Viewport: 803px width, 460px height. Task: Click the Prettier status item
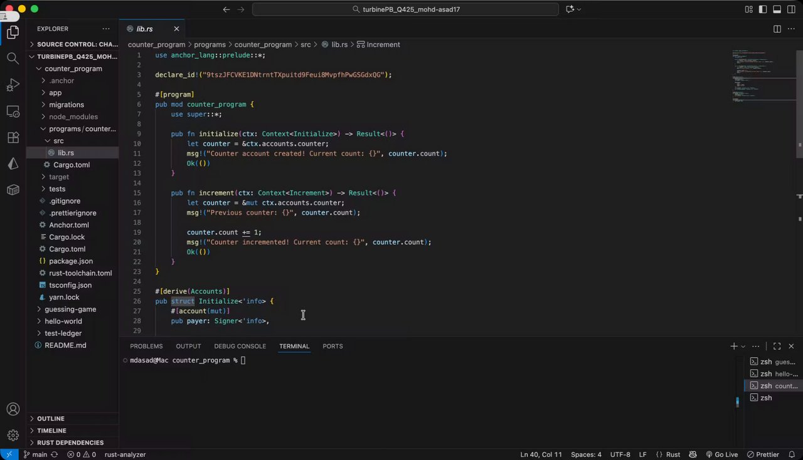pos(763,454)
